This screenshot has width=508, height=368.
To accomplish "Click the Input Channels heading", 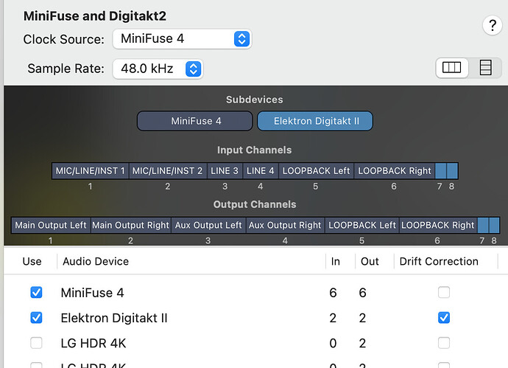I will 254,150.
